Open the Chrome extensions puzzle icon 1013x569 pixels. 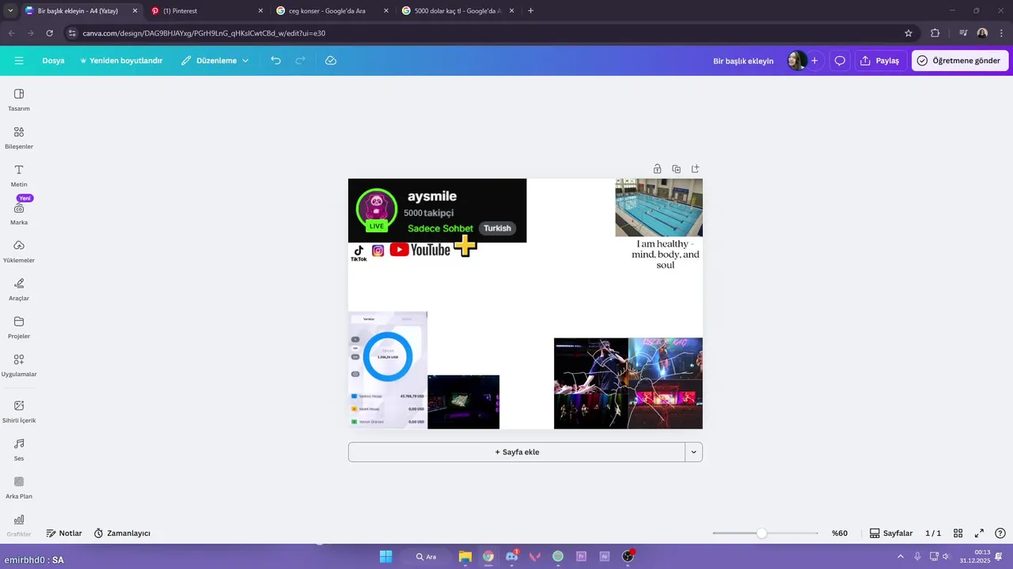tap(935, 33)
